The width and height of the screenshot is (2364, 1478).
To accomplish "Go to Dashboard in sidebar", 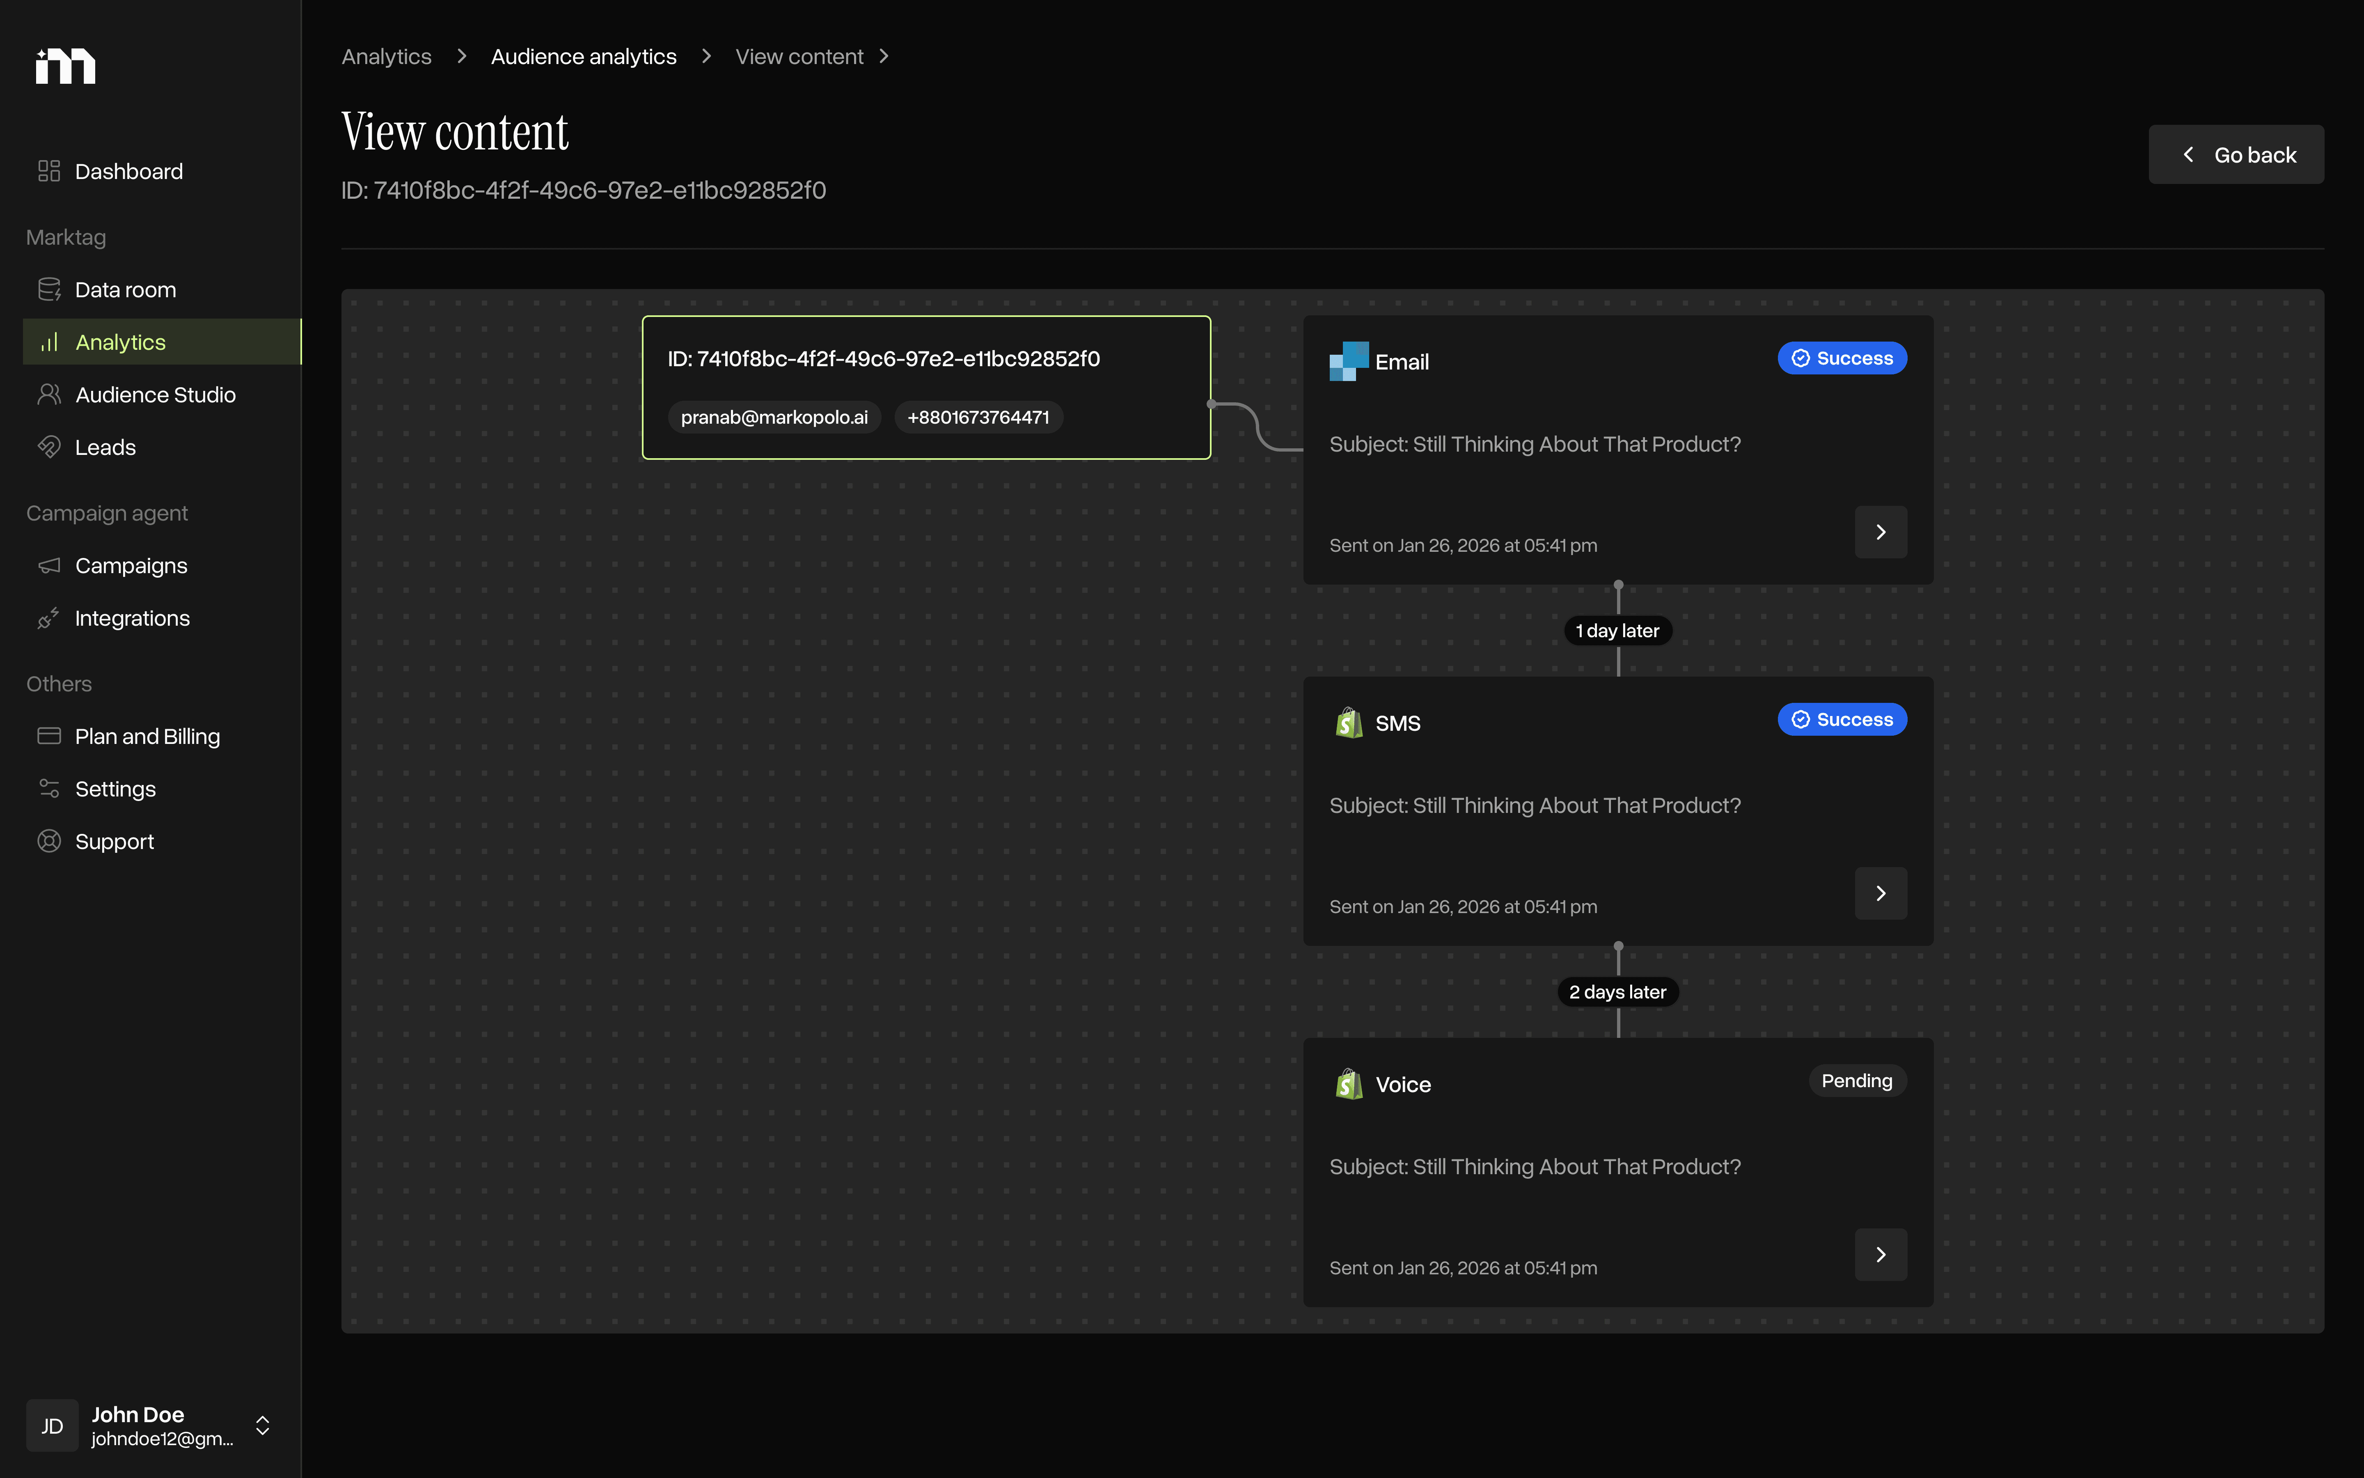I will click(x=162, y=171).
